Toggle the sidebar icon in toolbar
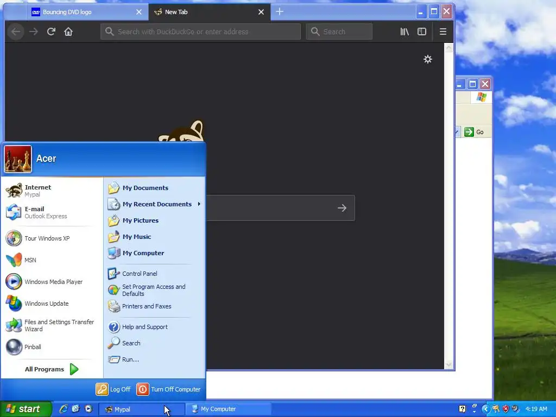The width and height of the screenshot is (556, 417). (422, 31)
